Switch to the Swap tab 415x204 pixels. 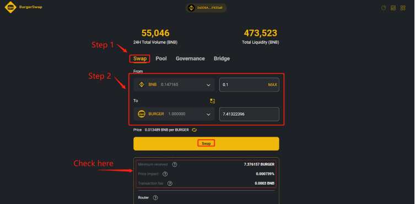[140, 58]
